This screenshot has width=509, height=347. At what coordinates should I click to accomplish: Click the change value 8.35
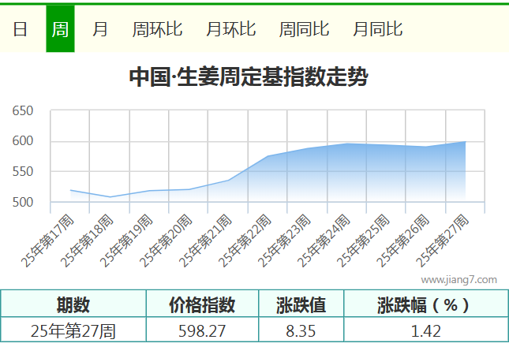[301, 331]
